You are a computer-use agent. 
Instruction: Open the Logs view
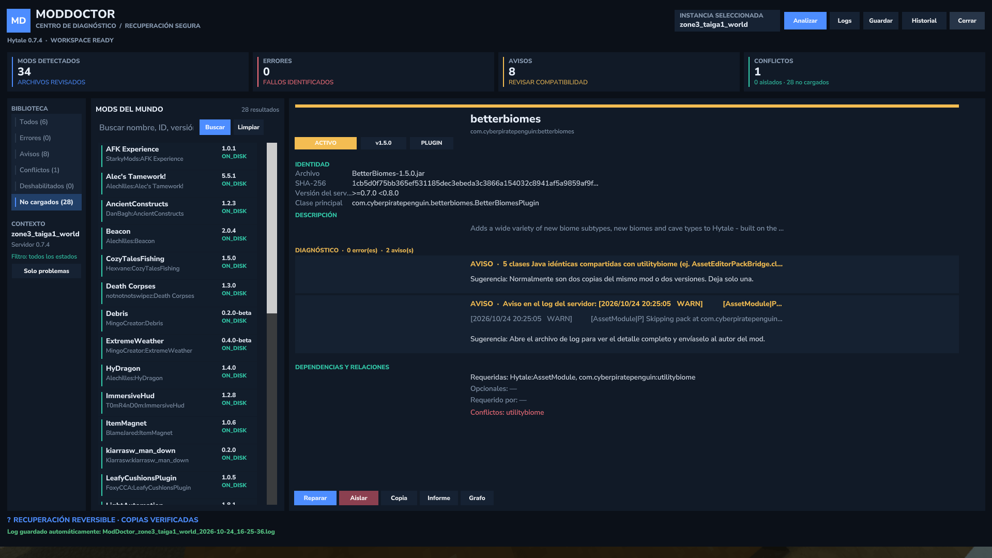844,21
